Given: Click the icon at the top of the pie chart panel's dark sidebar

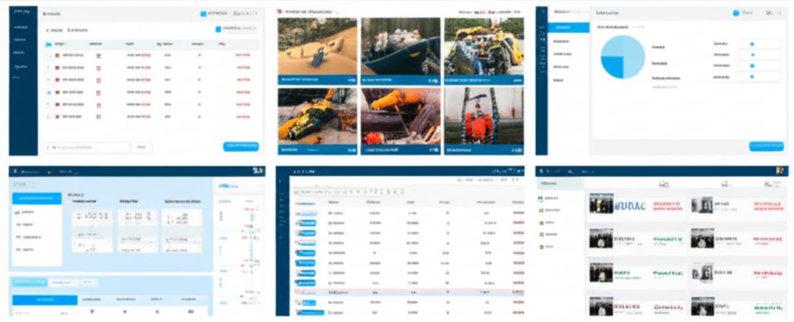Looking at the screenshot, I should pos(541,13).
